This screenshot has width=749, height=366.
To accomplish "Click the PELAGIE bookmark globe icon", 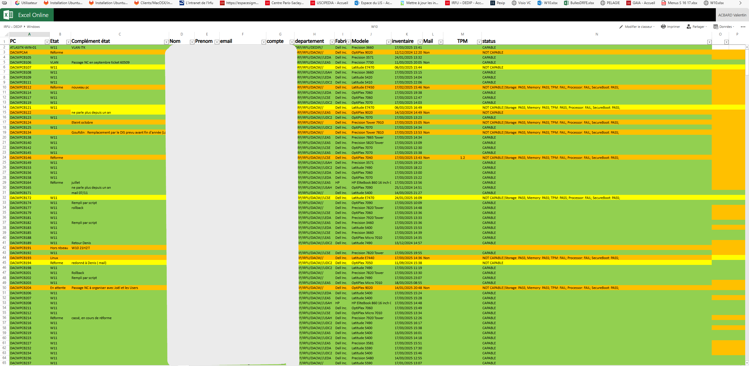I will coord(602,3).
